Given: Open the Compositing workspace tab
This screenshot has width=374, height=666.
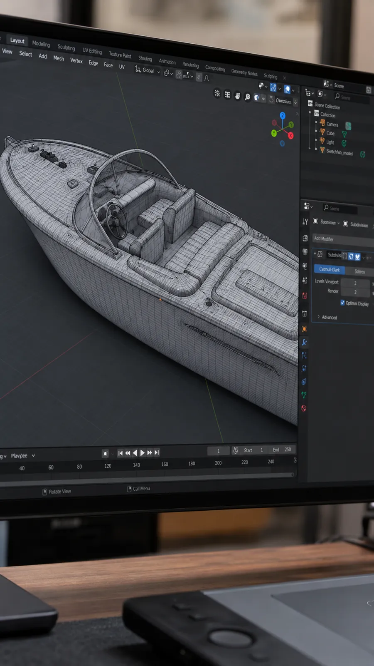Looking at the screenshot, I should (215, 68).
